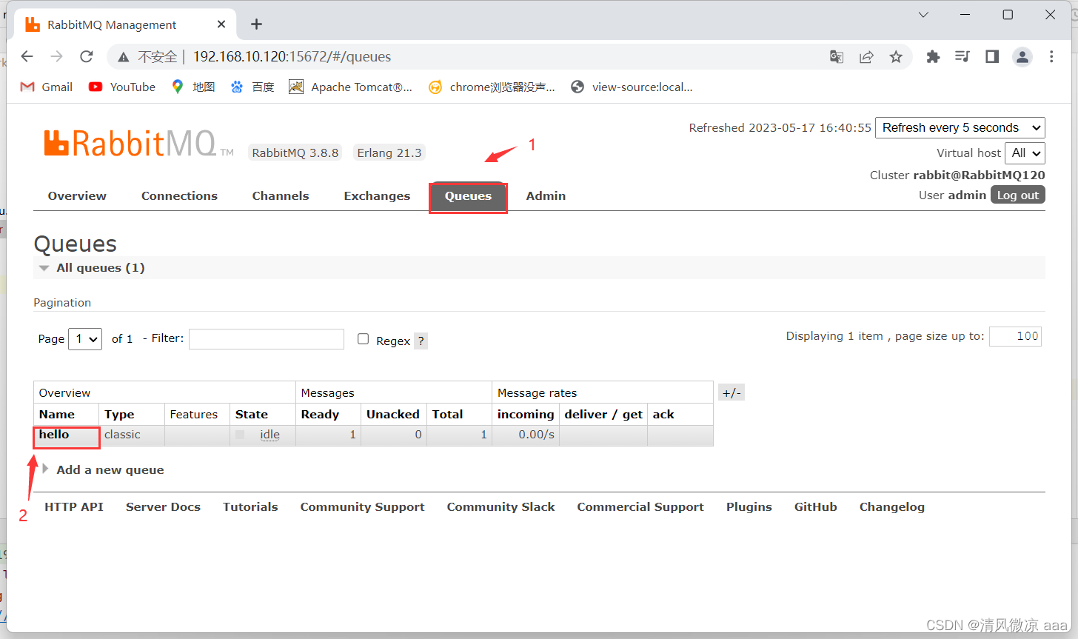Open the Tutorials link
This screenshot has width=1078, height=639.
tap(250, 507)
